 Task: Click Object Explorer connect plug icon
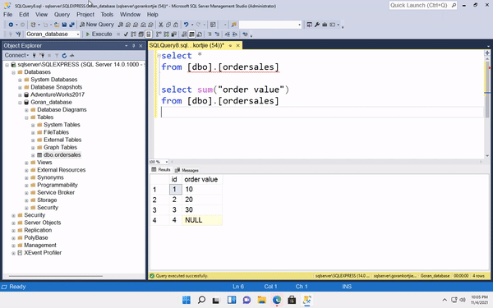point(34,55)
